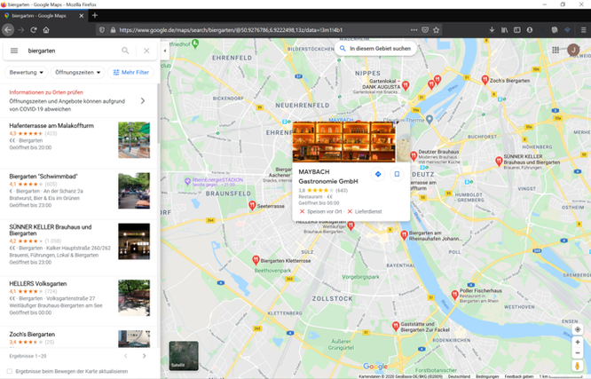Screen dimensions: 591x379
Task: Click HELLERS Volksgarten thumbnail photo
Action: tap(134, 297)
